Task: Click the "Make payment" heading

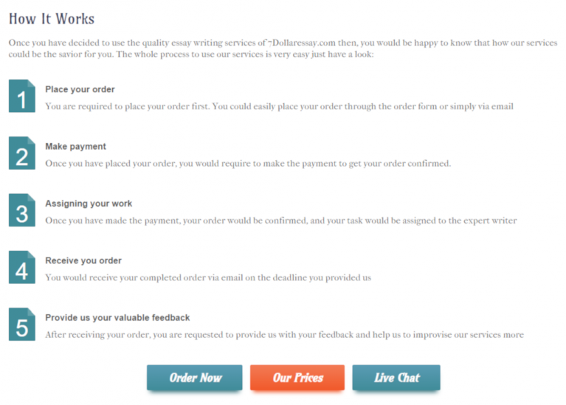Action: 75,146
